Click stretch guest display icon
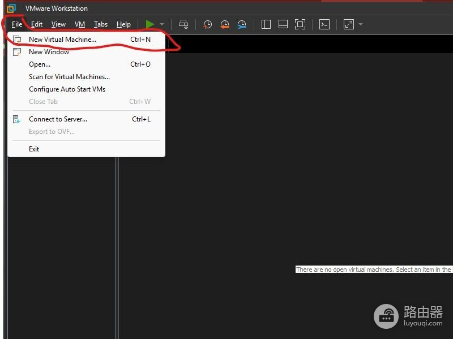This screenshot has width=453, height=339. coord(349,24)
